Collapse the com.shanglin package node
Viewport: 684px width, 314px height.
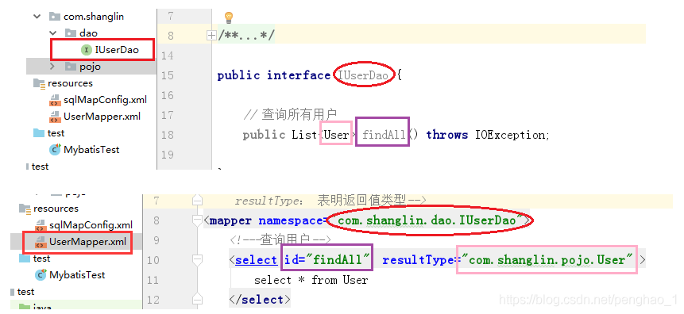point(37,17)
